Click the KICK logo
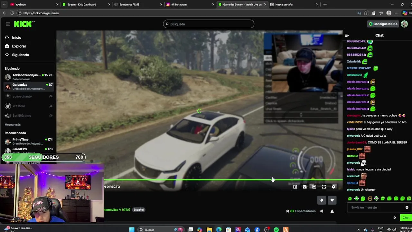Screen dimensions: 412x232 24,24
